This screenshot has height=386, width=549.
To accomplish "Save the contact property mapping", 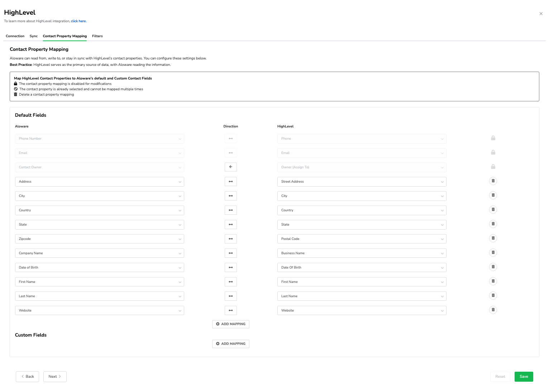I will [x=524, y=377].
